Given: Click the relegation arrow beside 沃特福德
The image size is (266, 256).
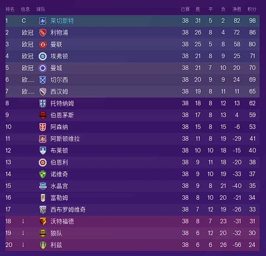Looking at the screenshot, I should coord(23,221).
